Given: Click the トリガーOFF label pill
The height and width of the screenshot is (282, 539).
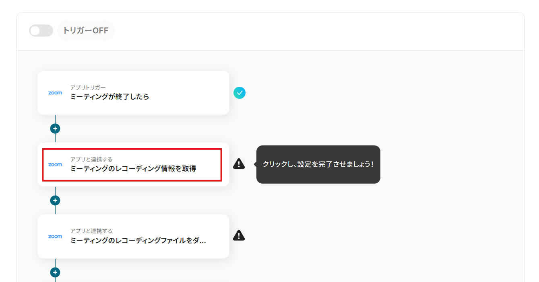Looking at the screenshot, I should click(86, 31).
